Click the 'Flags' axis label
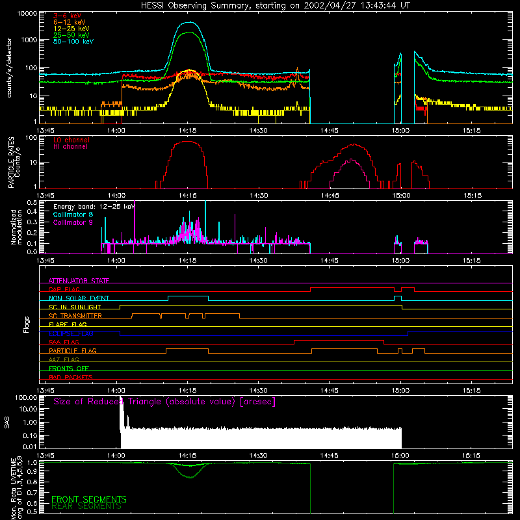This screenshot has width=520, height=520. point(26,324)
